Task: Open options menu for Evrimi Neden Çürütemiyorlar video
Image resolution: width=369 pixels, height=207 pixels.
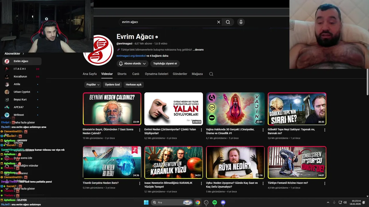Action: pos(202,130)
